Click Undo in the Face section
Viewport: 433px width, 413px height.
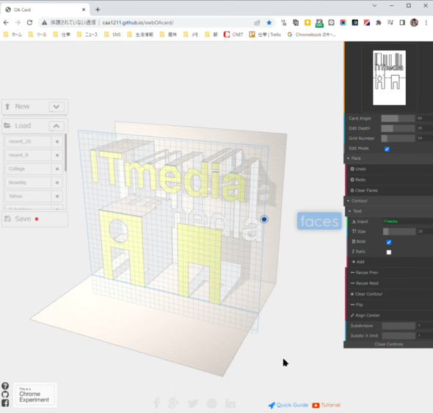(x=389, y=169)
